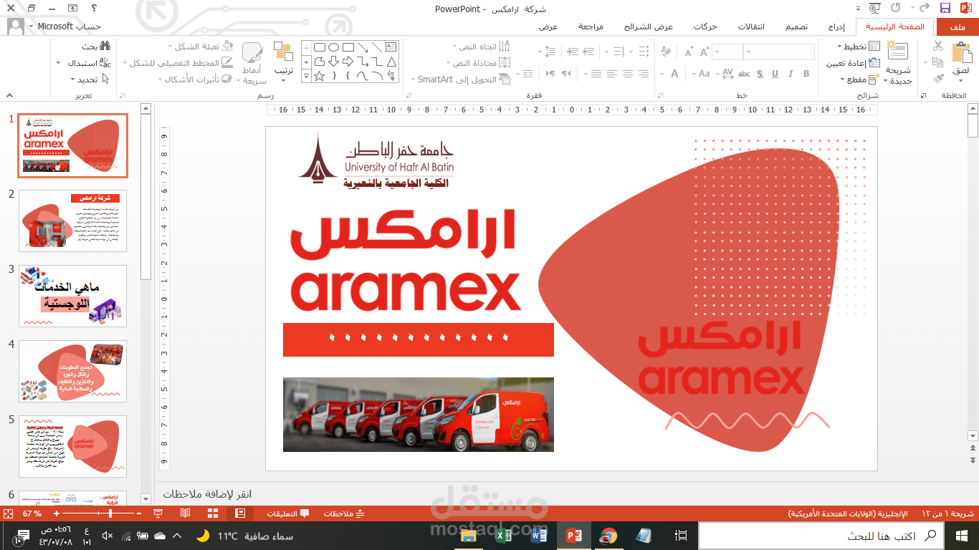Viewport: 979px width, 550px height.
Task: Switch to Slide Show (عرض الشرائح) tab
Action: point(649,26)
